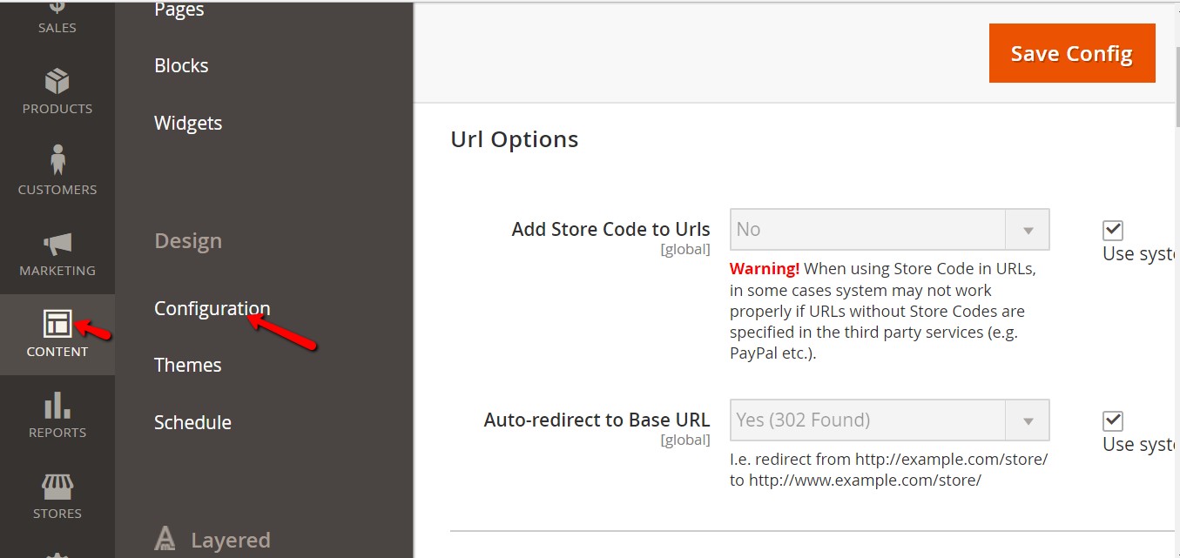
Task: Open the Add Store Code to Urls dropdown
Action: click(x=889, y=230)
